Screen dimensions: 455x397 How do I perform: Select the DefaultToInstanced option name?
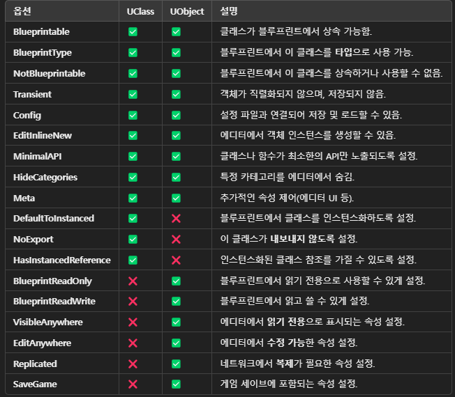point(54,218)
